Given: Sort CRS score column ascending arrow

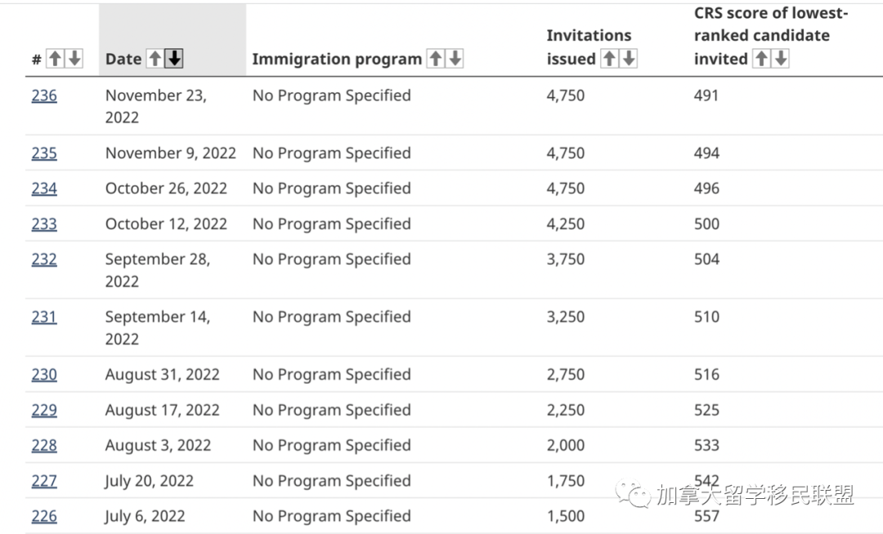Looking at the screenshot, I should (x=761, y=59).
